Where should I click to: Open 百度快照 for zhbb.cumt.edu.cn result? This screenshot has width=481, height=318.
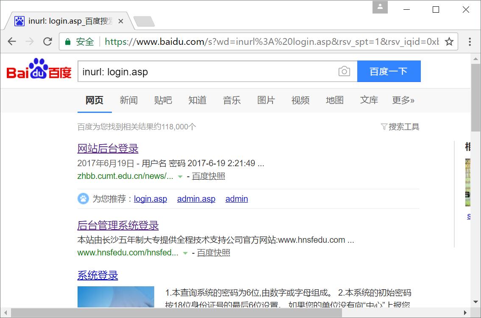click(209, 176)
